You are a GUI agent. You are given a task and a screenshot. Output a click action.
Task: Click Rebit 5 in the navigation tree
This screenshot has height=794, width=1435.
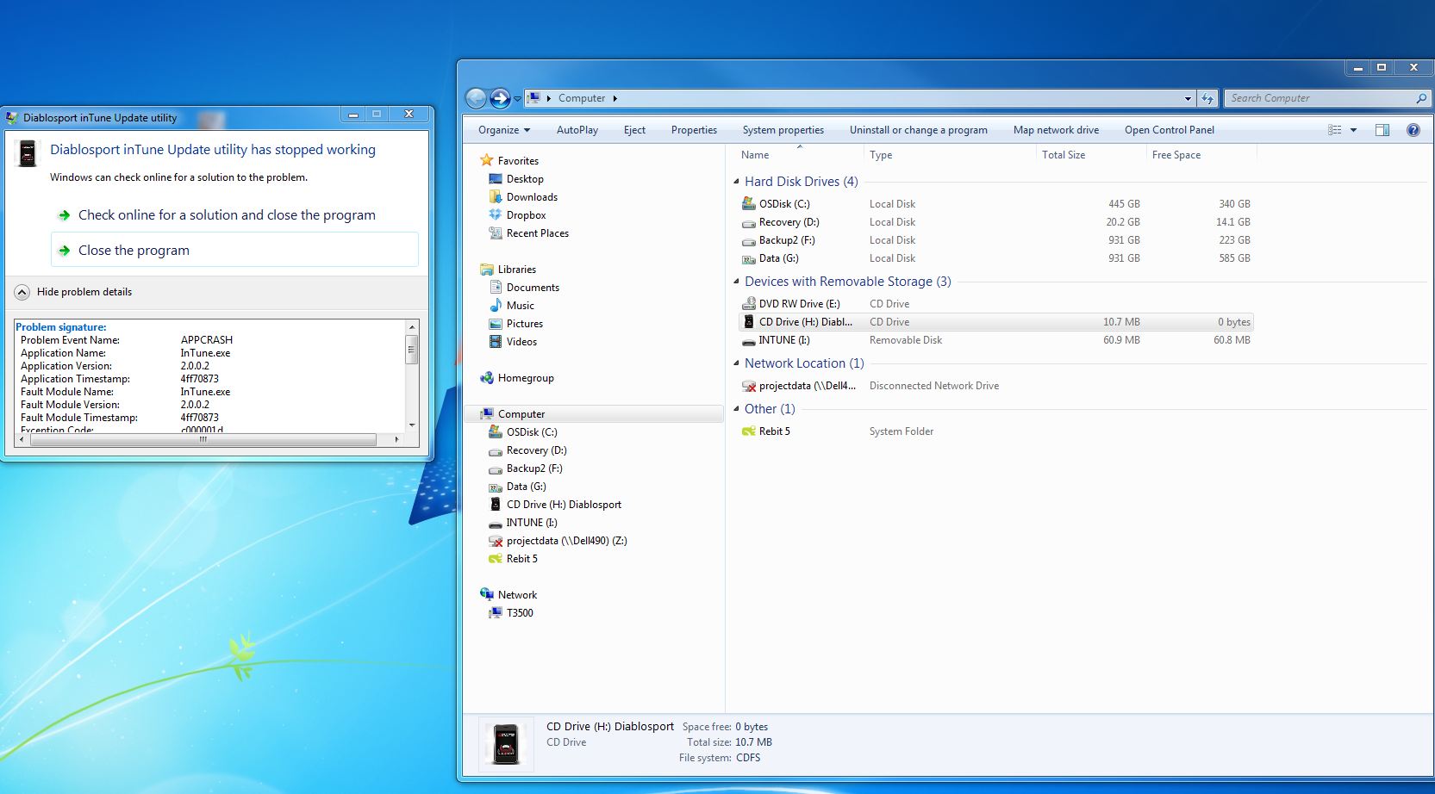[x=521, y=559]
